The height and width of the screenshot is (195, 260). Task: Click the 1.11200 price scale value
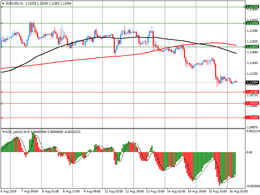tap(253, 74)
